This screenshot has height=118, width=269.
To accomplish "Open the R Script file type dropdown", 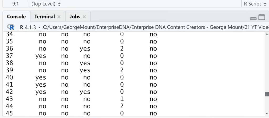I will (255, 4).
